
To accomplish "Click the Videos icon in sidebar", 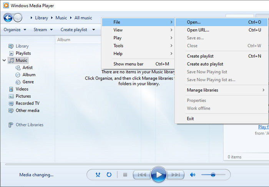I will coord(11,89).
